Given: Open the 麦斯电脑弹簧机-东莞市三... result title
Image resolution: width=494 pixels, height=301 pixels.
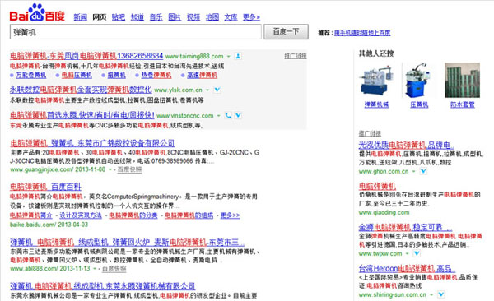Looking at the screenshot, I should coord(128,243).
